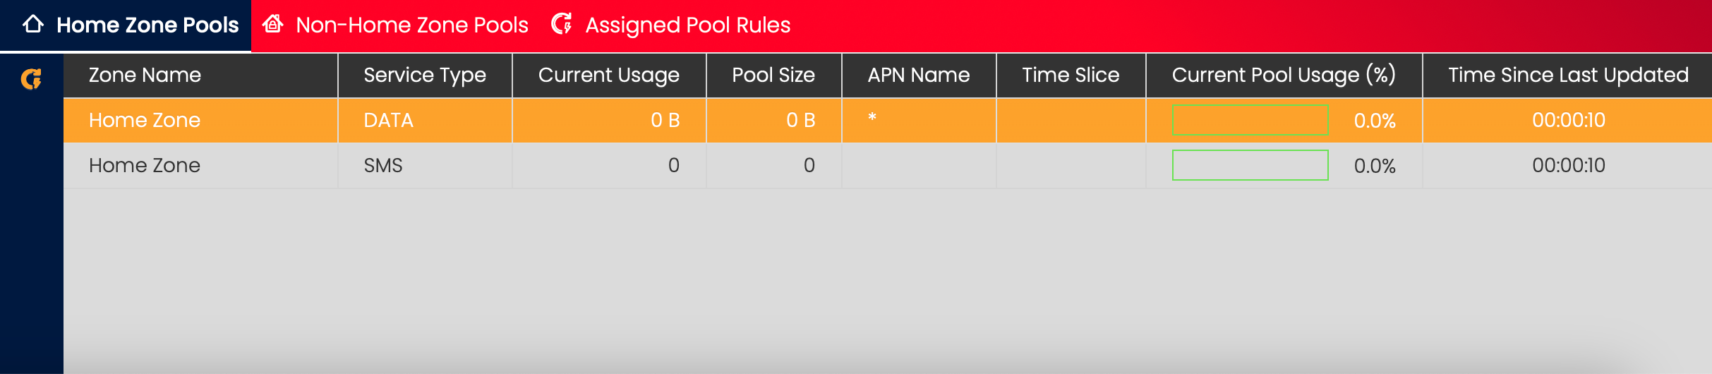This screenshot has width=1712, height=374.
Task: Go to Assigned Pool Rules tab
Action: tap(687, 25)
